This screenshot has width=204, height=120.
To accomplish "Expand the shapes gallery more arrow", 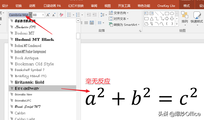I will [x=177, y=24].
